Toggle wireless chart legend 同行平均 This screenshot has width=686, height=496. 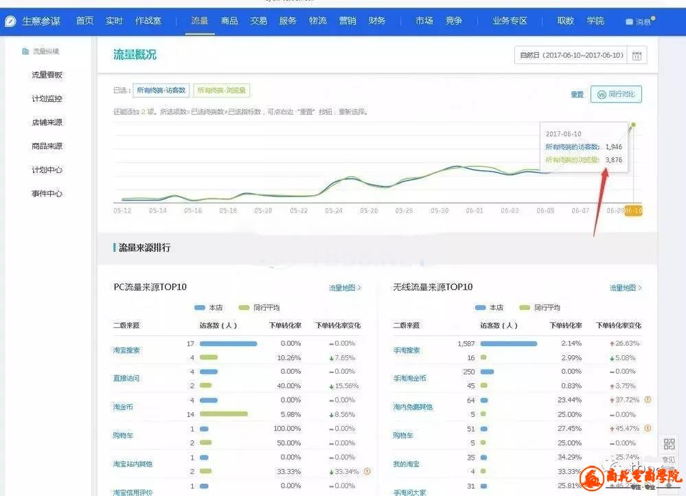(x=540, y=307)
